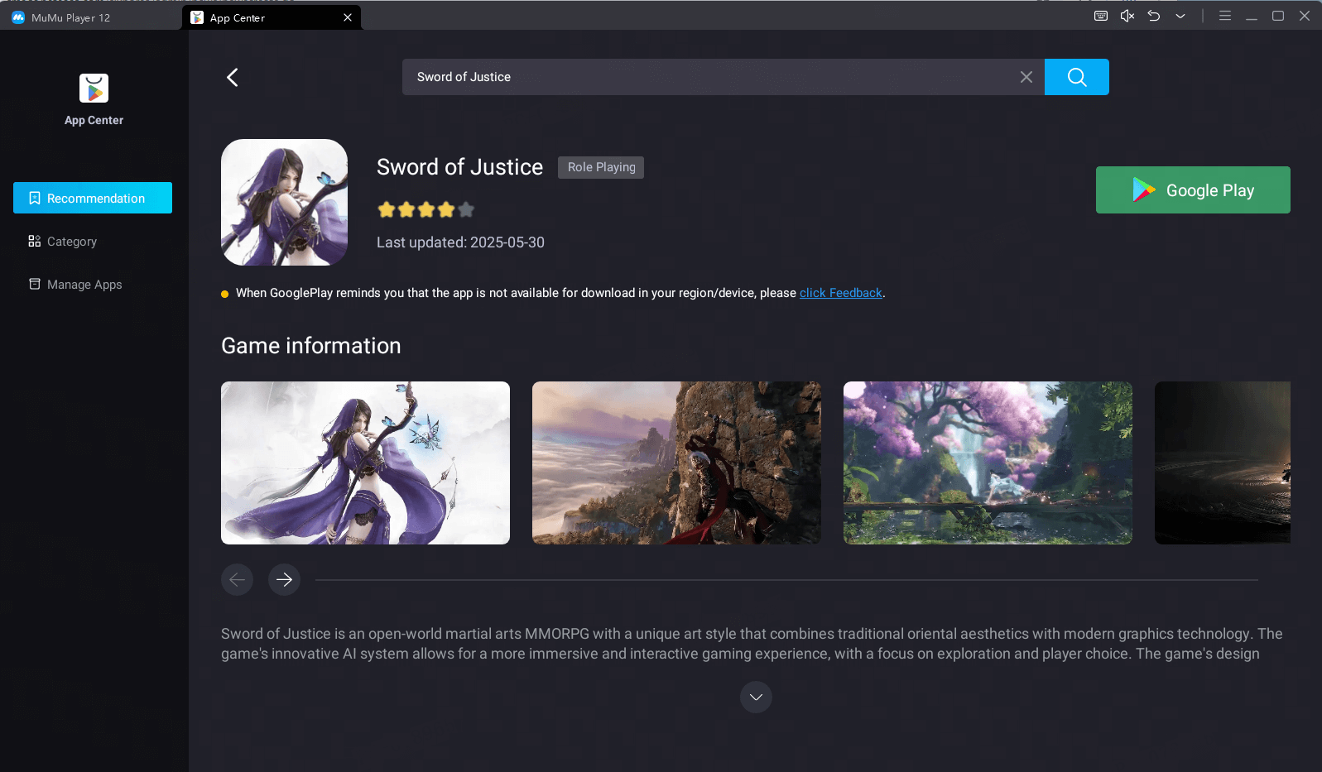Open the click Feedback link
Screen dimensions: 1322x772
click(841, 293)
